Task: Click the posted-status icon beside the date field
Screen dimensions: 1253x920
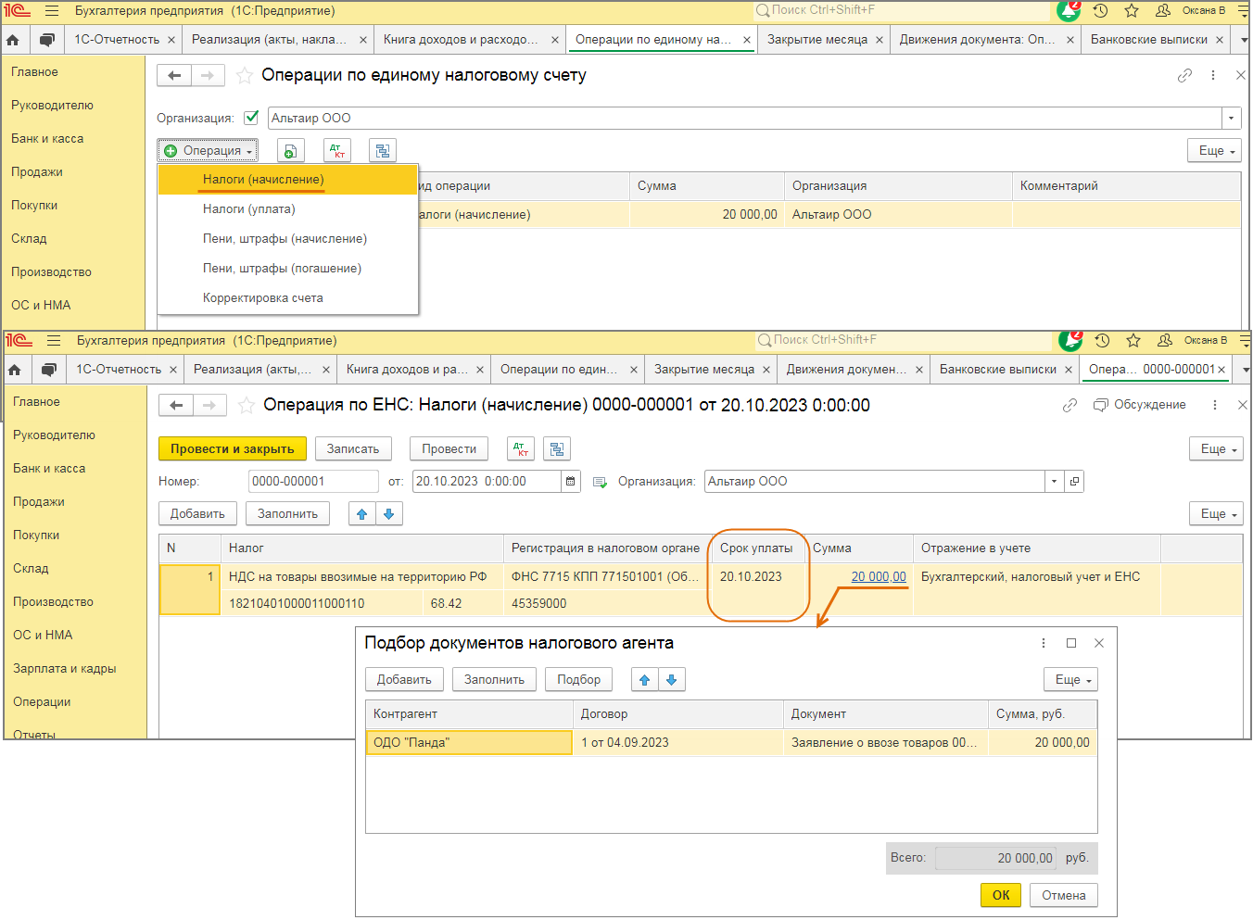Action: (601, 482)
